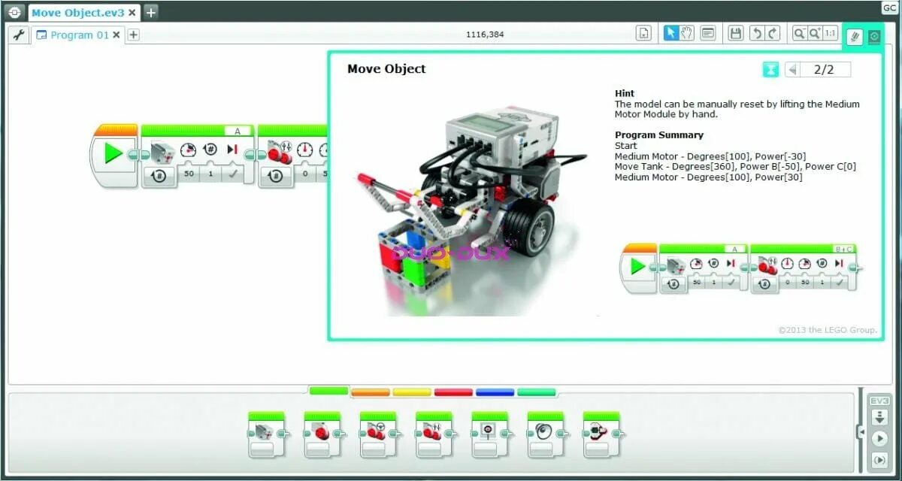This screenshot has width=902, height=481.
Task: Open the yellow Sensor blocks palette tab
Action: (412, 392)
